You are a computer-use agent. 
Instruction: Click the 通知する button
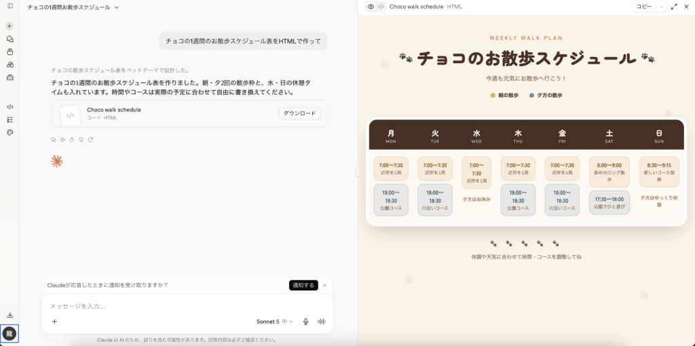303,286
